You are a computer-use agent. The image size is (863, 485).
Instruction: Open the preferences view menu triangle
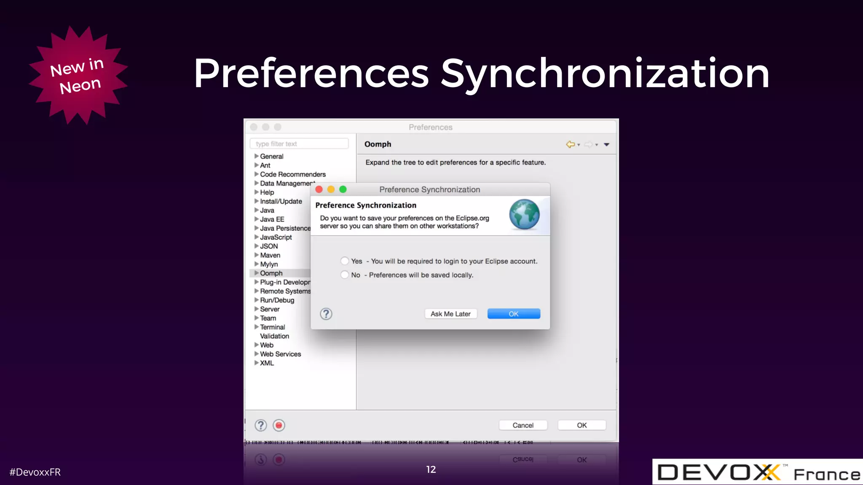click(x=606, y=144)
